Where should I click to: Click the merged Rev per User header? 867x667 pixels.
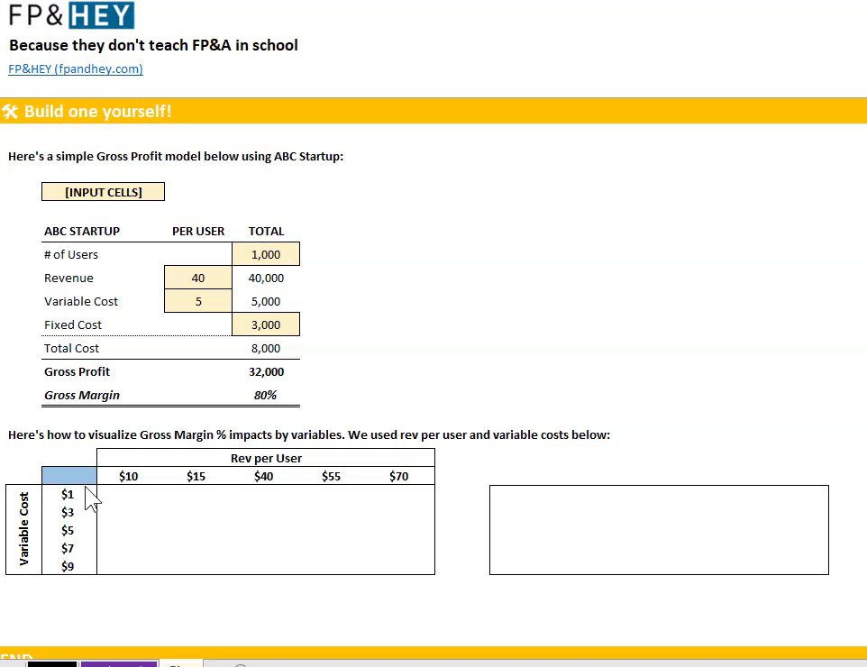pyautogui.click(x=266, y=458)
